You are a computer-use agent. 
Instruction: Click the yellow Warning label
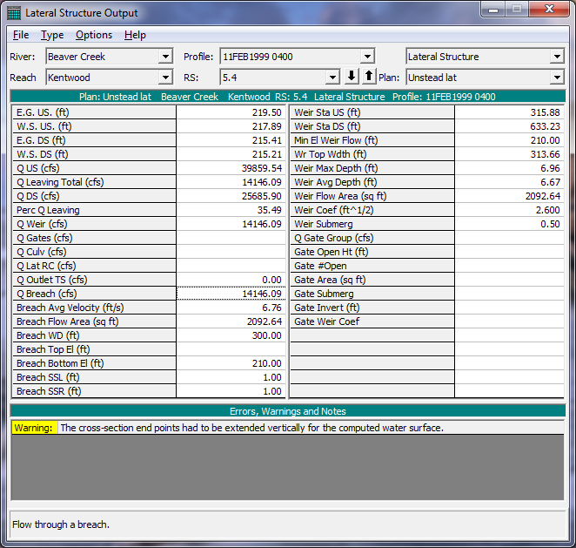(34, 428)
